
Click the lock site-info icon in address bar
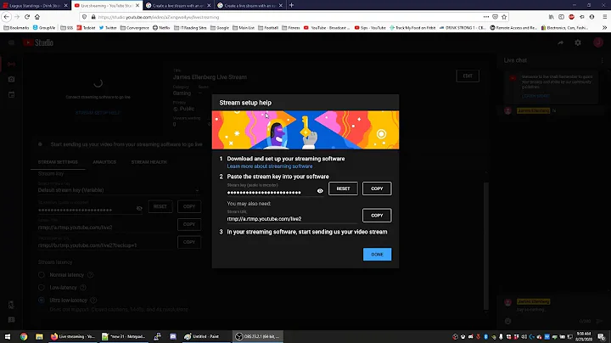(x=93, y=17)
